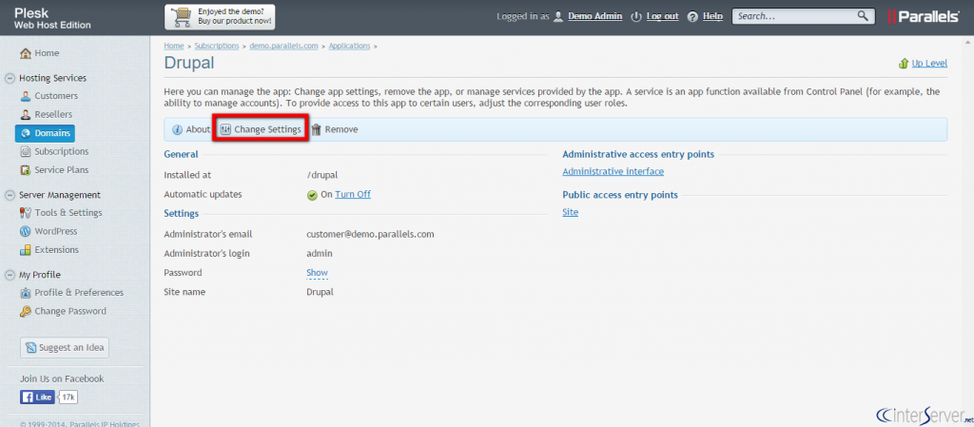Click the Up Level arrow icon
974x427 pixels.
point(904,64)
